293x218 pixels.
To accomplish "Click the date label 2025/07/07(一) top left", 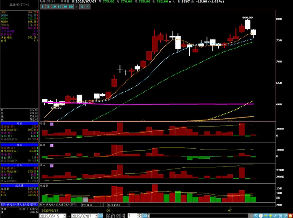I will 19,4.
